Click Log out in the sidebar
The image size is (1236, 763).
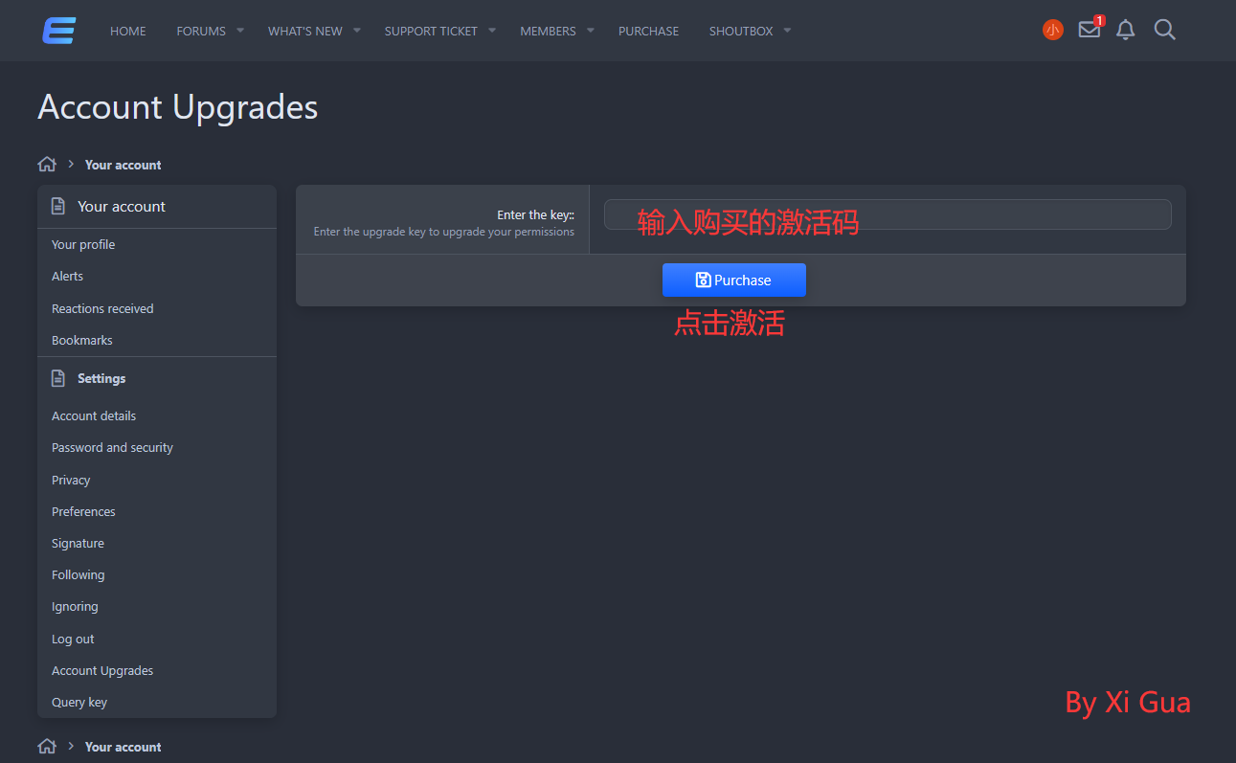click(73, 640)
